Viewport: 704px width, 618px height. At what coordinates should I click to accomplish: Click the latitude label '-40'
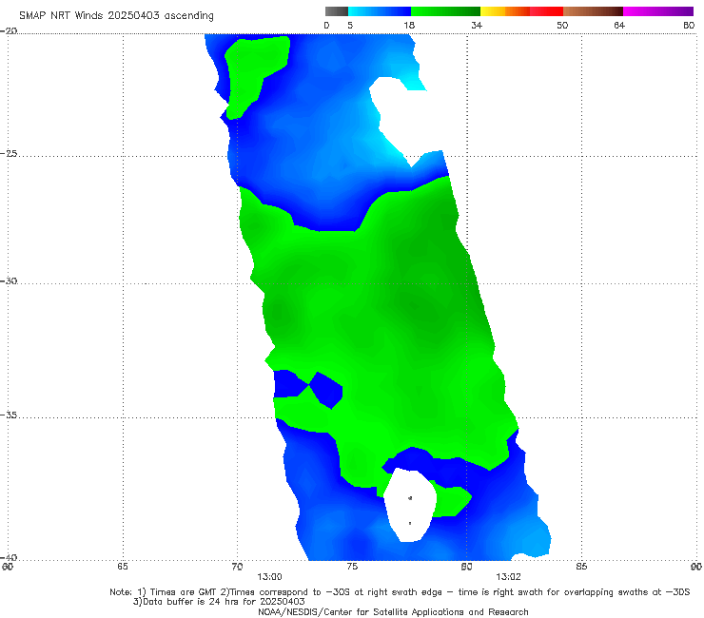(9, 557)
